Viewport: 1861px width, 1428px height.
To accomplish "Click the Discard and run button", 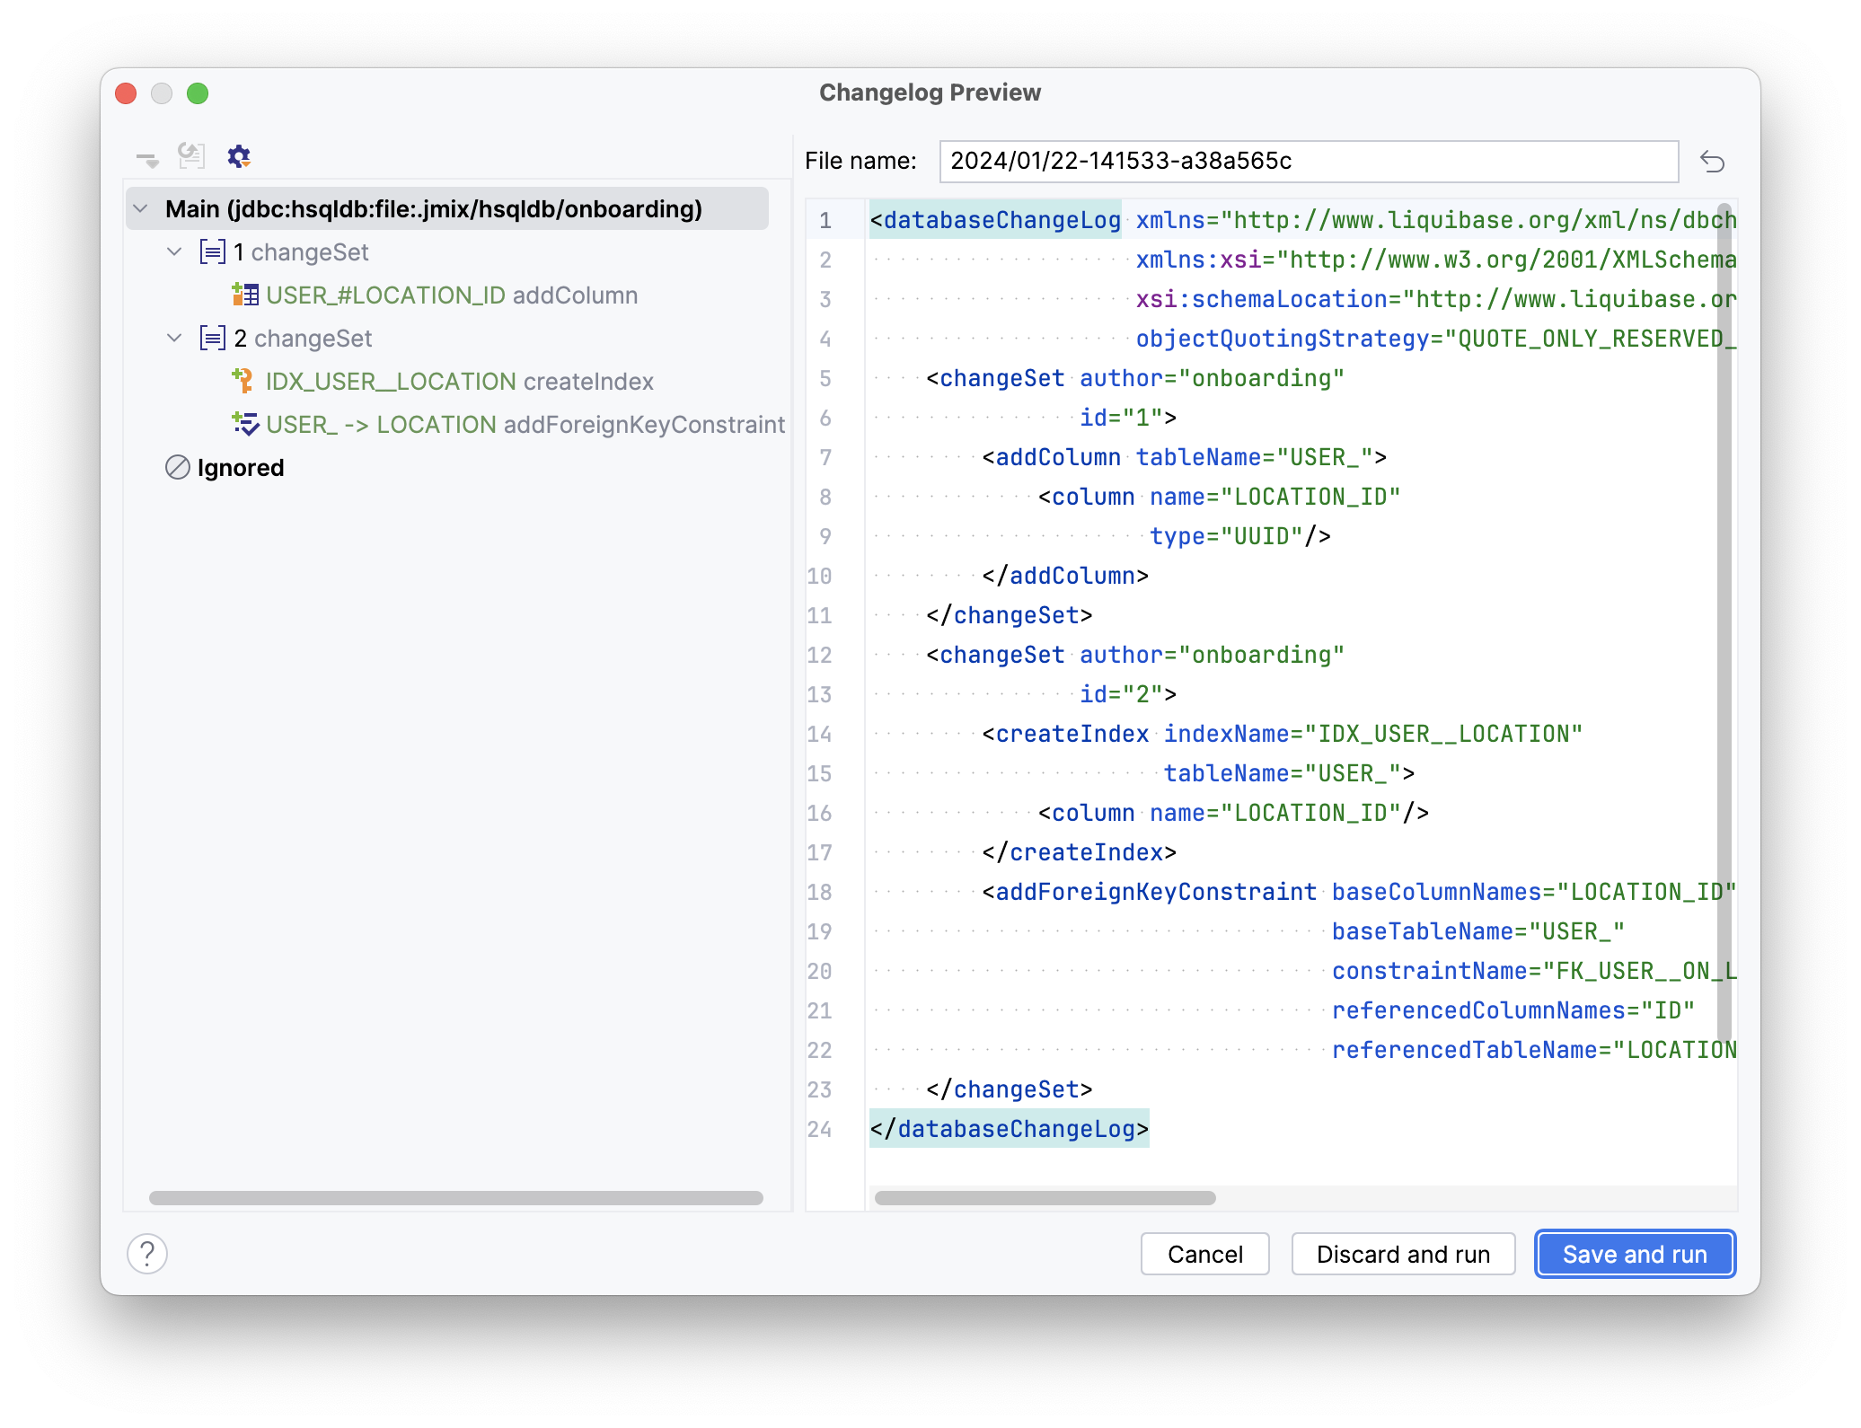I will click(x=1402, y=1254).
